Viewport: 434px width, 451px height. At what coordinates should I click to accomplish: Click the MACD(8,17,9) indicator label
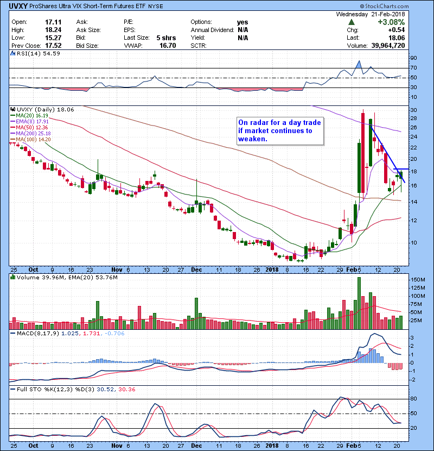pyautogui.click(x=37, y=334)
